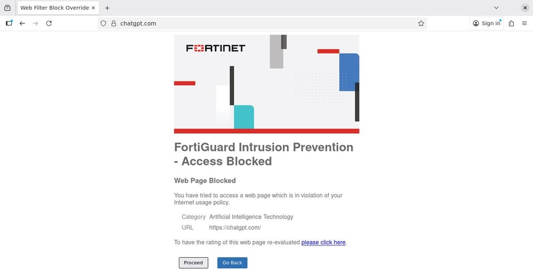Go back one page using the arrow
Screen dimensions: 533x271
(x=22, y=23)
